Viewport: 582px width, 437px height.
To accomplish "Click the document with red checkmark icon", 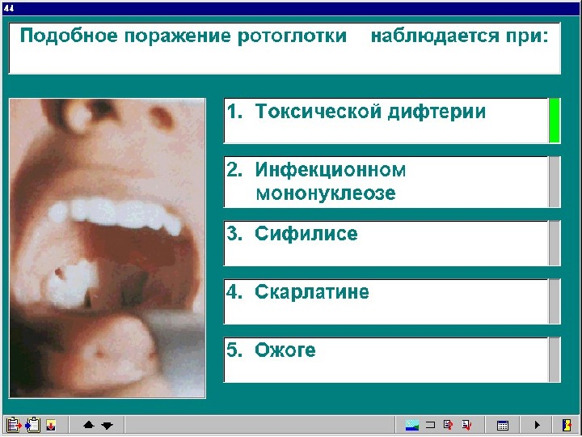I will 466,425.
